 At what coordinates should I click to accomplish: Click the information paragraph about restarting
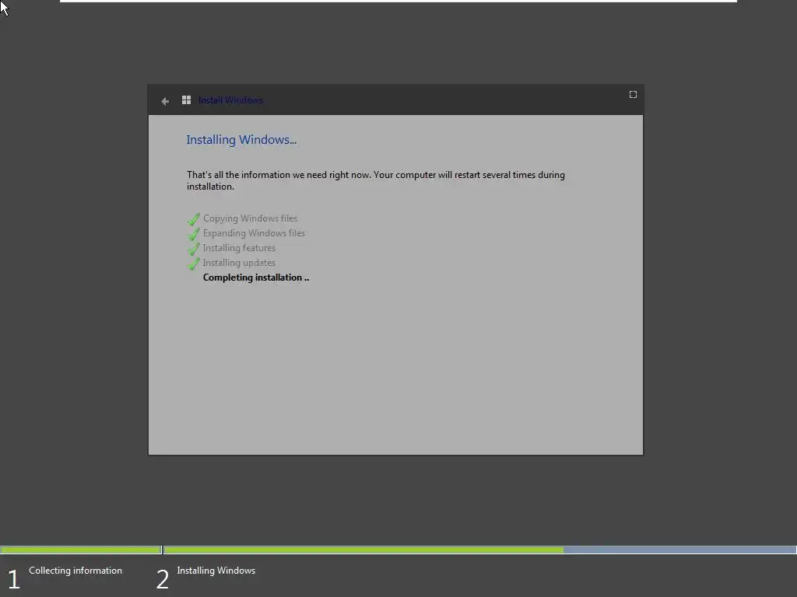[376, 180]
